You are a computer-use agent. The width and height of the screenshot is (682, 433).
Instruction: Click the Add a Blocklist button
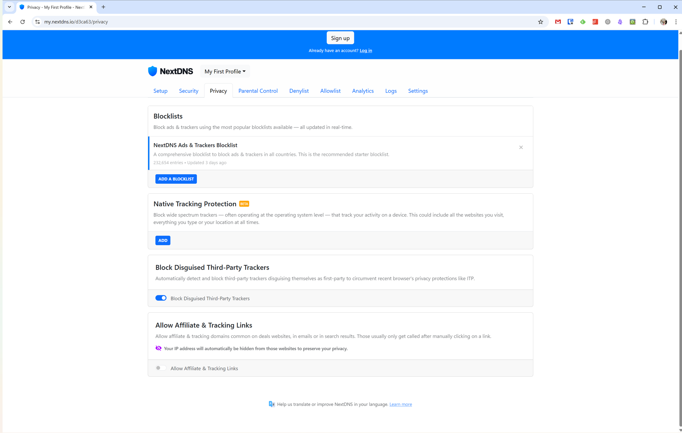(x=176, y=179)
